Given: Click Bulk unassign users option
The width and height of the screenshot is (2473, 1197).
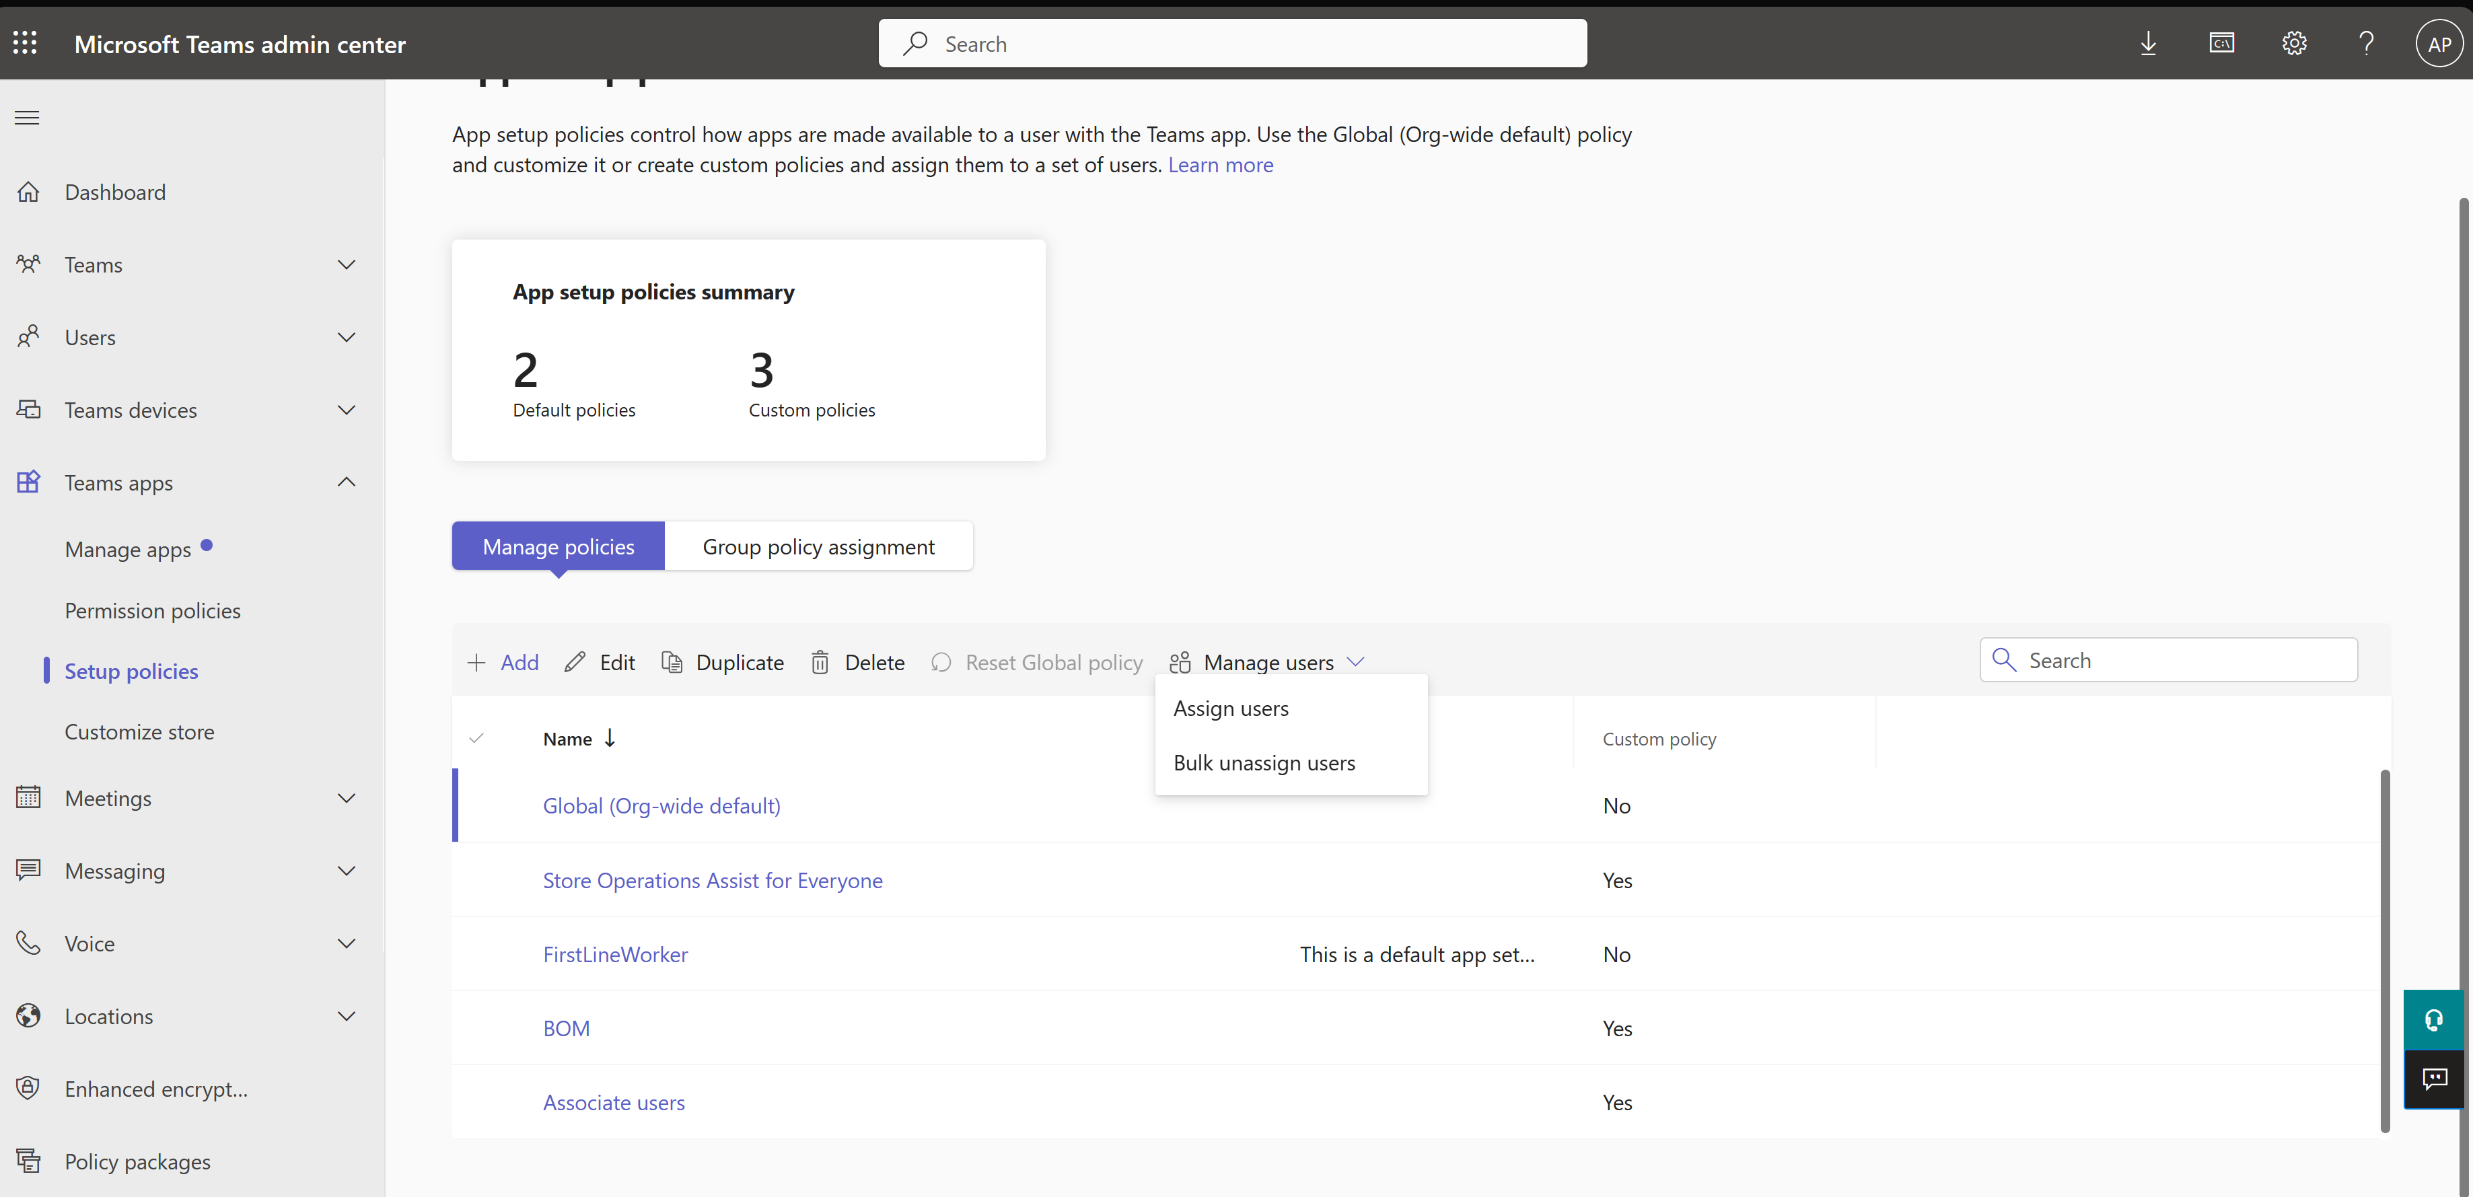Looking at the screenshot, I should [x=1262, y=762].
